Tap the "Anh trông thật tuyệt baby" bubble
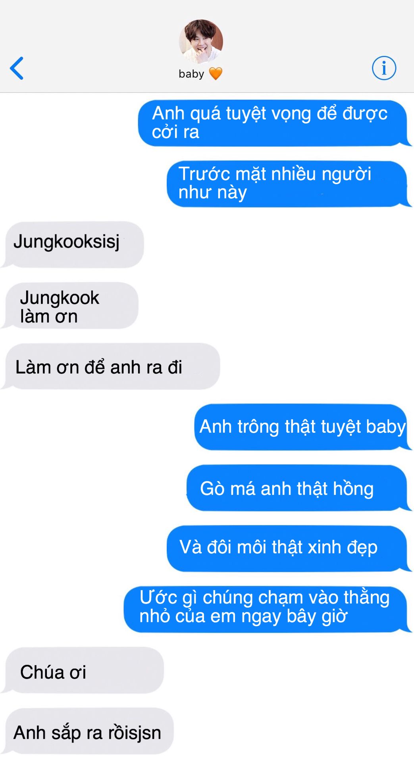The width and height of the screenshot is (414, 762). 302,427
